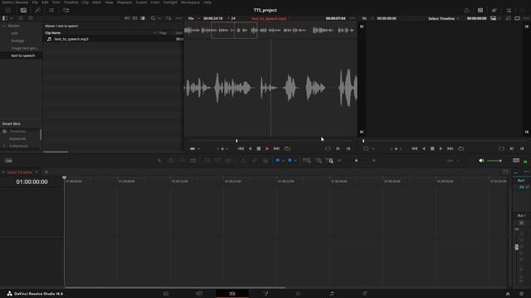Open media pool three-dot options menu
531x298 pixels.
(178, 18)
